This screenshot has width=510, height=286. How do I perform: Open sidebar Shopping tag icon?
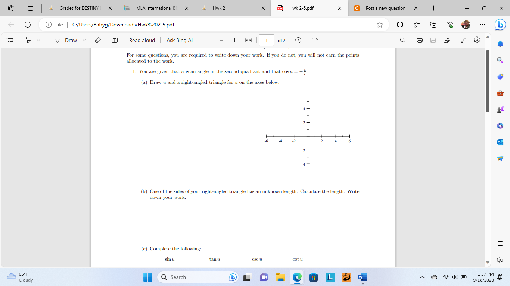coord(500,76)
